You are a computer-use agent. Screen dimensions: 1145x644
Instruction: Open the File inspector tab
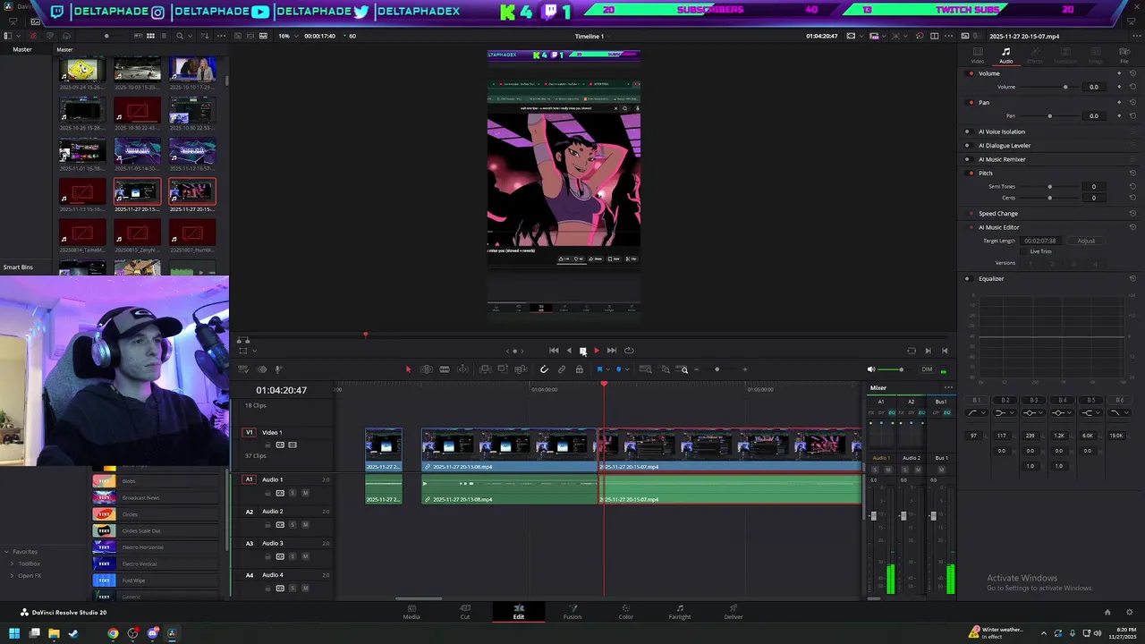(1124, 55)
